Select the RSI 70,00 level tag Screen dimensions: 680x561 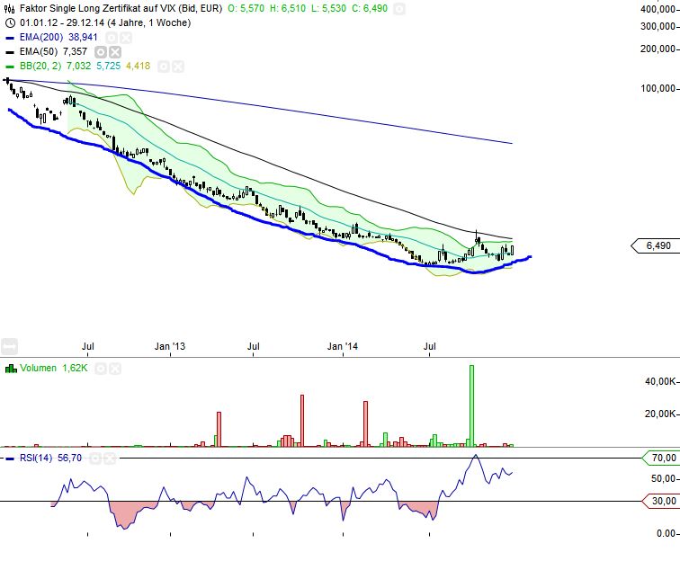click(x=660, y=458)
